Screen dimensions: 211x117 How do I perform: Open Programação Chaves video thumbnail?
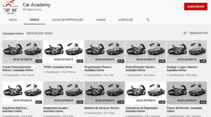104,52
